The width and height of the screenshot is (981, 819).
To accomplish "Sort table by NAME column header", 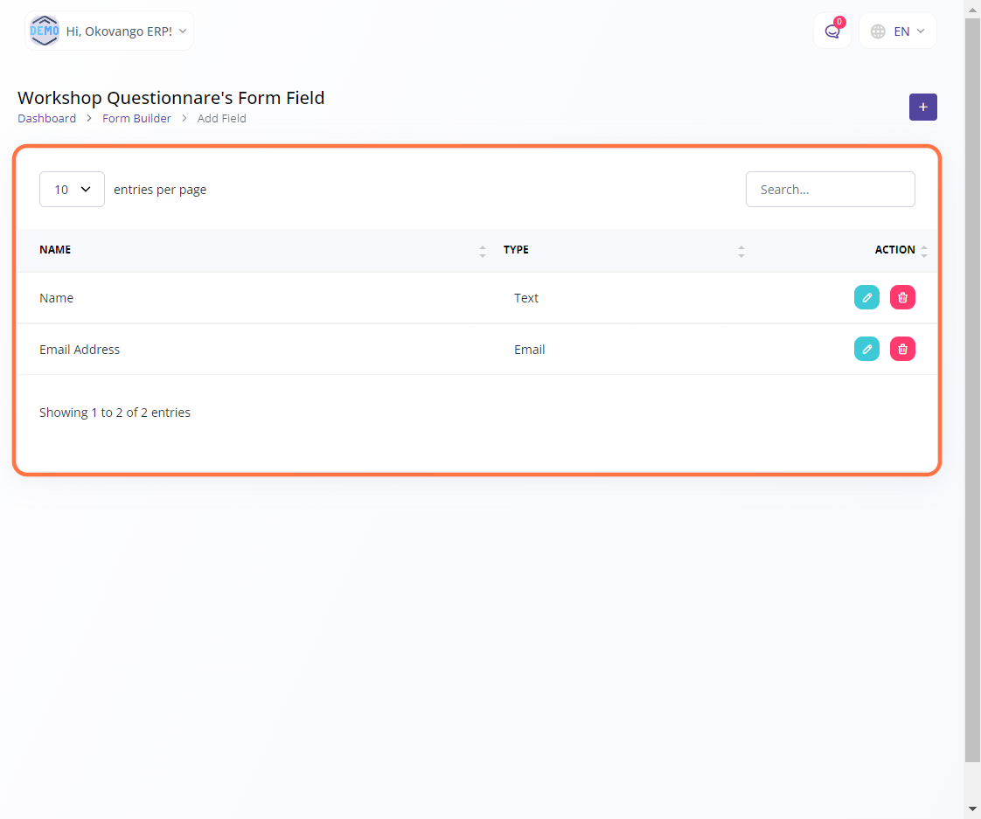I will tap(55, 250).
